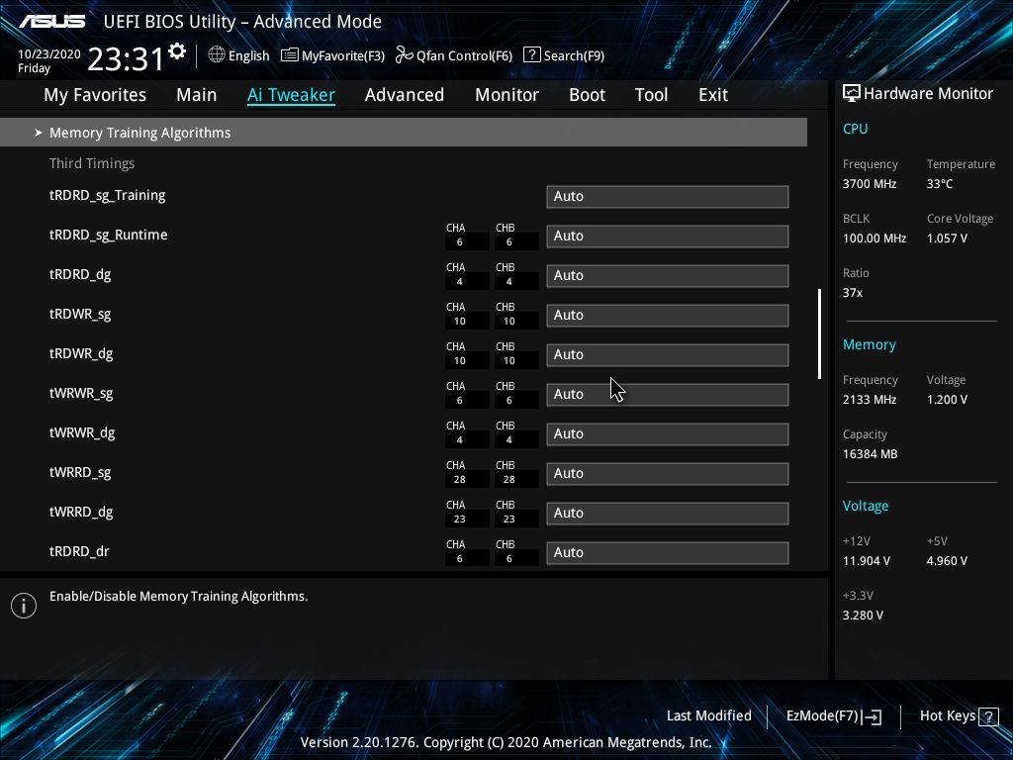
Task: Click the Third Timings heading
Action: tap(92, 163)
